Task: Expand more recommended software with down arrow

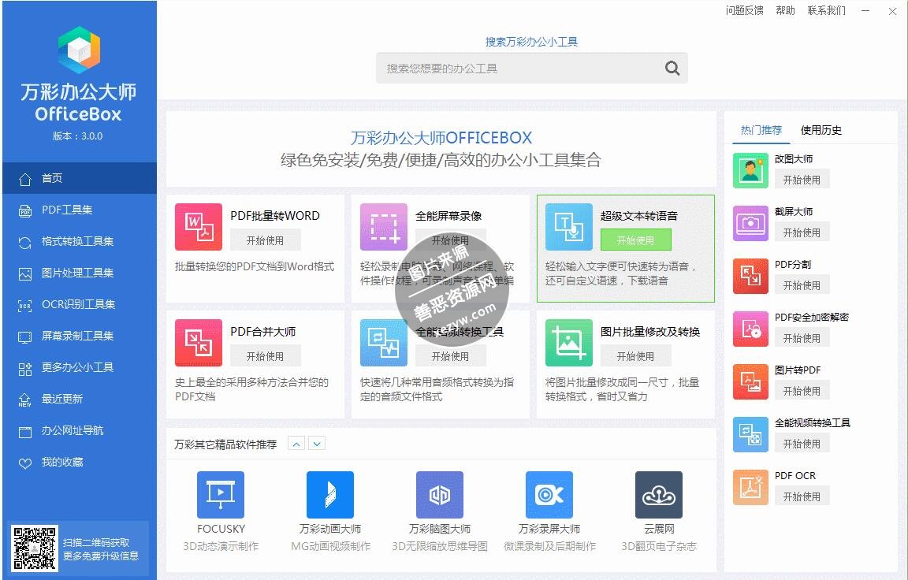Action: [317, 444]
